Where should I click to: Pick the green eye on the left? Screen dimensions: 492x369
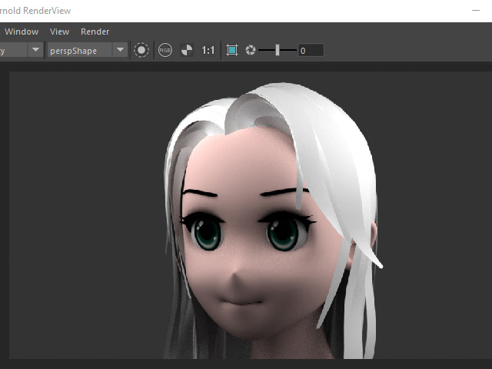point(208,232)
